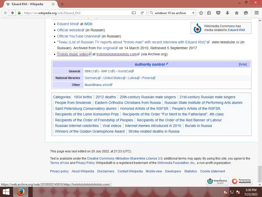Image resolution: width=262 pixels, height=197 pixels.
Task: Open the Official website link
Action: pyautogui.click(x=71, y=30)
